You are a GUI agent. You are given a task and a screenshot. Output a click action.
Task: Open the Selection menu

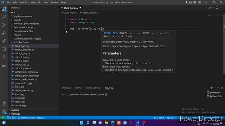coord(24,2)
